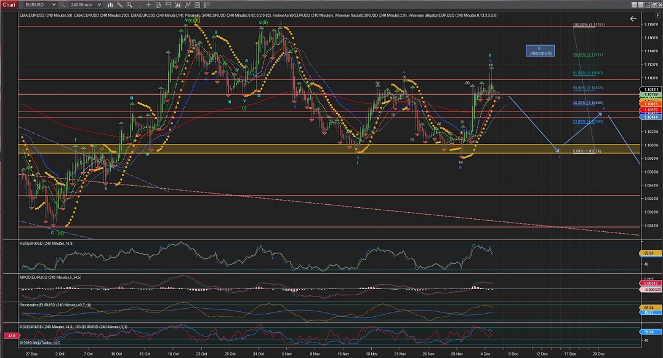Screen dimensions: 663x358
Task: Click the MACD(EURUSD (240 Minute),5,34,5) panel label
Action: tap(50, 277)
